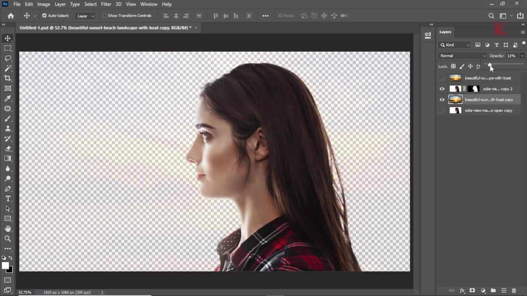527x296 pixels.
Task: Open the File menu
Action: [x=17, y=4]
